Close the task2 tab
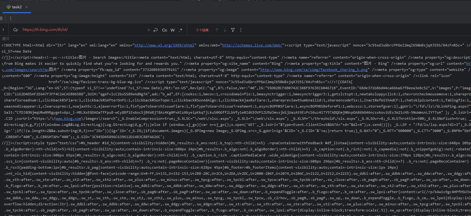This screenshot has width=471, height=216. coord(27,7)
